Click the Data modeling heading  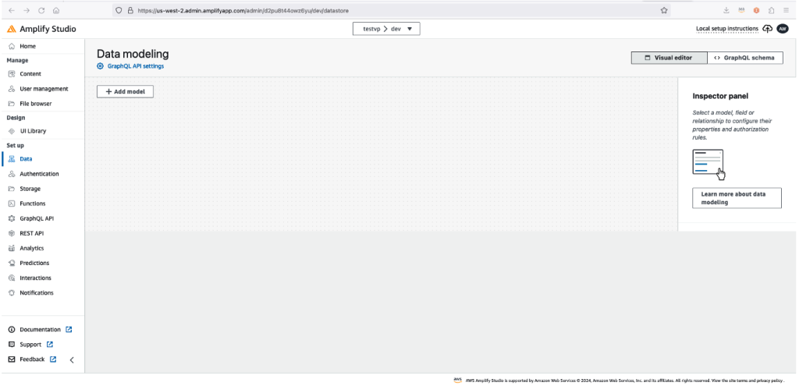[133, 54]
